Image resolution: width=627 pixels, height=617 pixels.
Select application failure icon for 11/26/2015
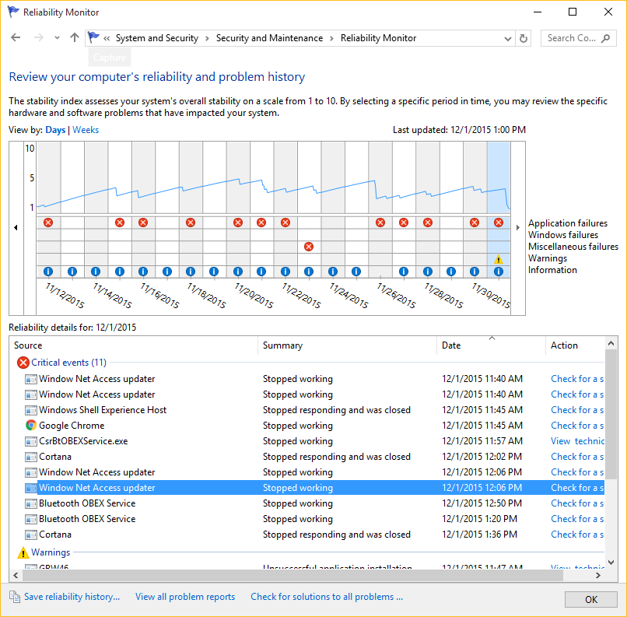(x=380, y=223)
